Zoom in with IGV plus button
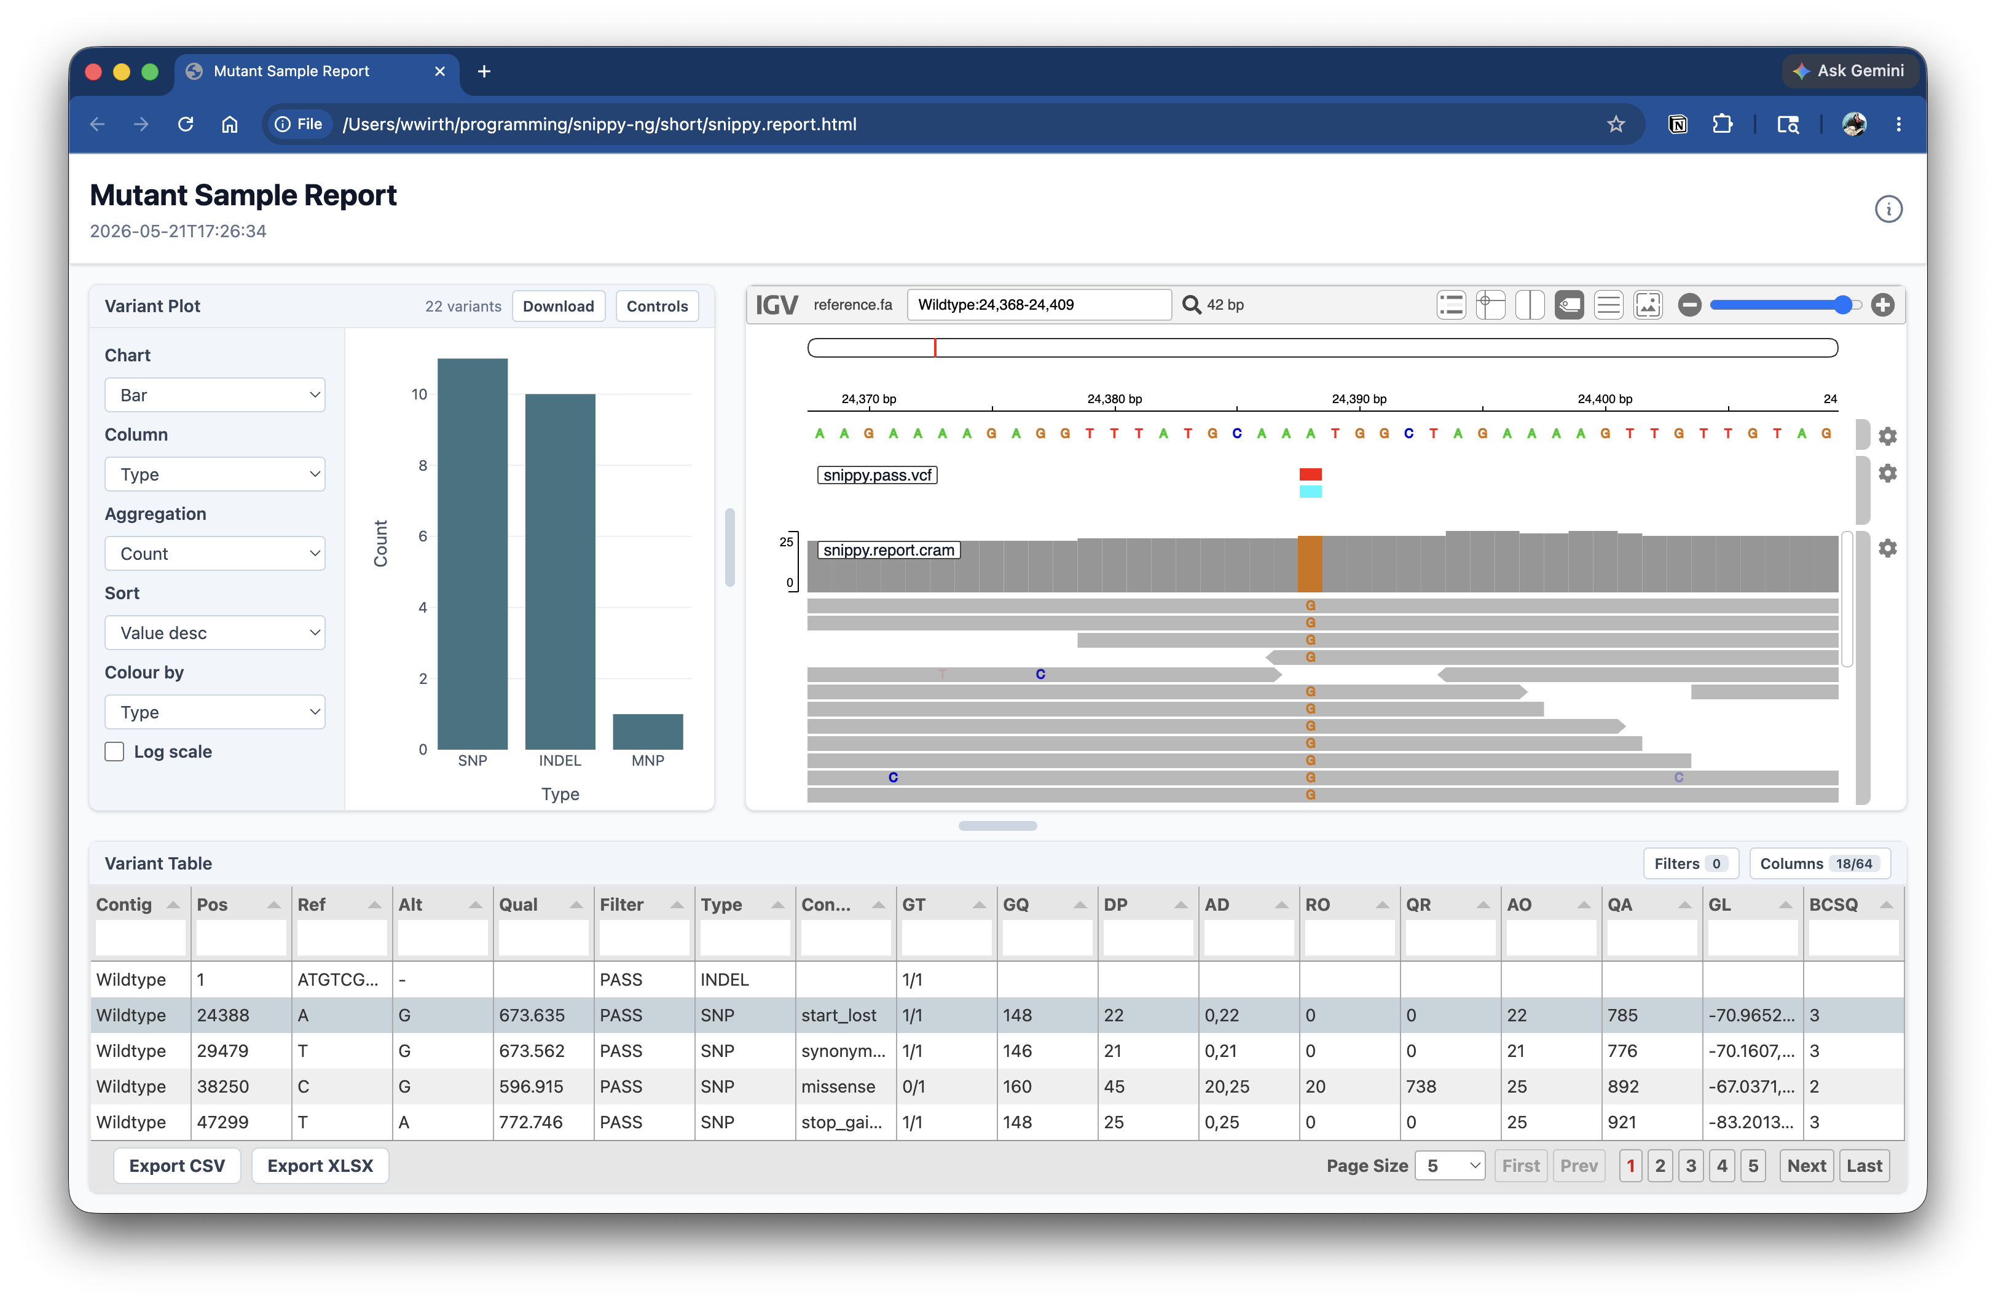 pos(1883,305)
